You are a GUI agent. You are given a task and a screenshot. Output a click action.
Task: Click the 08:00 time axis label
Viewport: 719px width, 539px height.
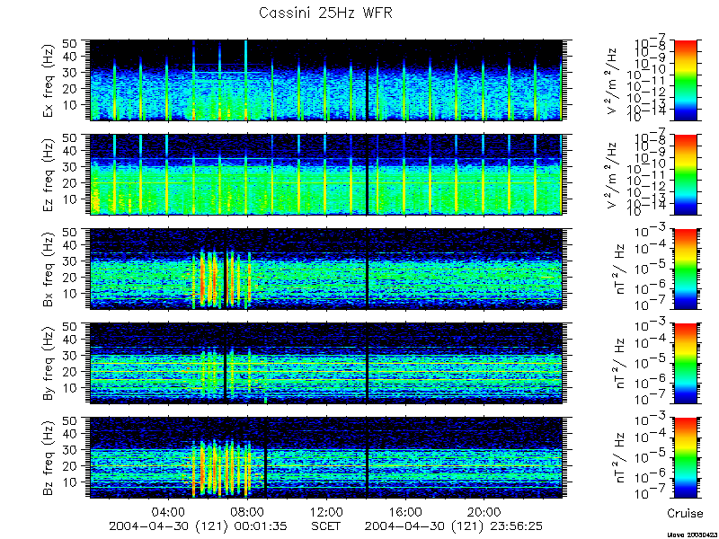point(247,511)
